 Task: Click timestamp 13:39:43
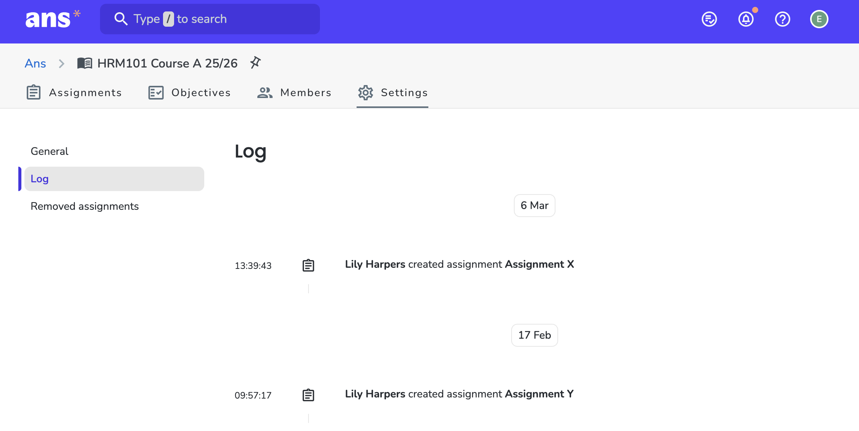[x=253, y=266]
